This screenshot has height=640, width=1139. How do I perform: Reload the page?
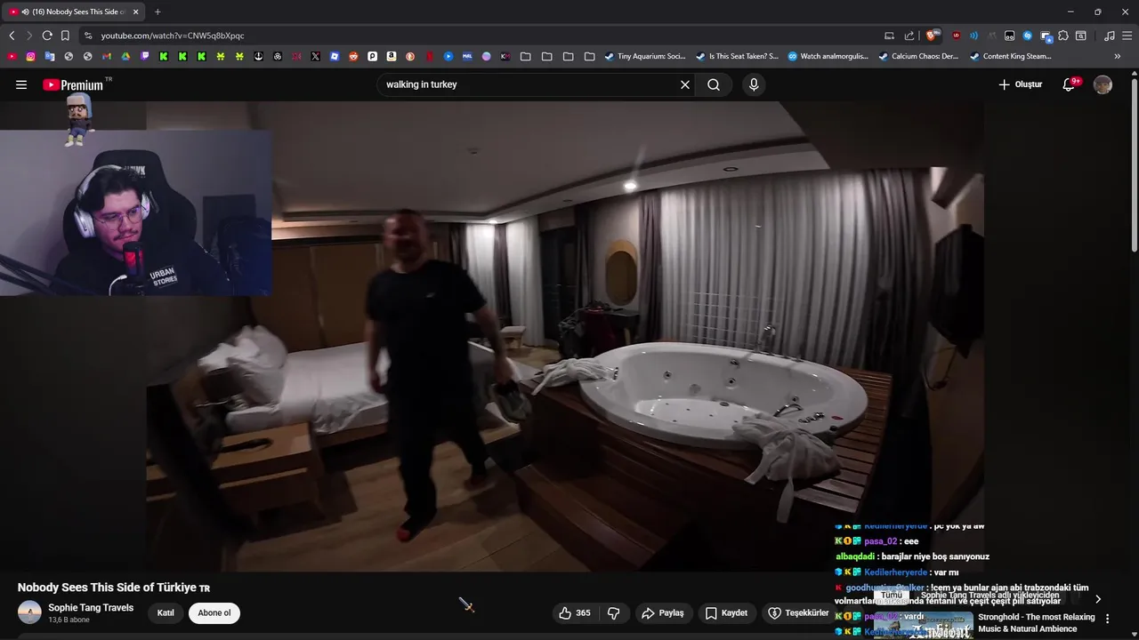click(47, 36)
